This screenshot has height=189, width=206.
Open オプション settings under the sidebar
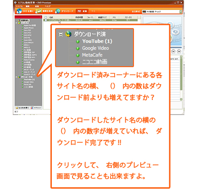36,108
